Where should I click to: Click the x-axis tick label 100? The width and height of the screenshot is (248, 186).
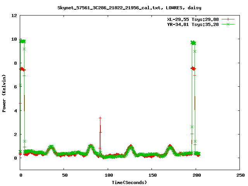(x=108, y=175)
